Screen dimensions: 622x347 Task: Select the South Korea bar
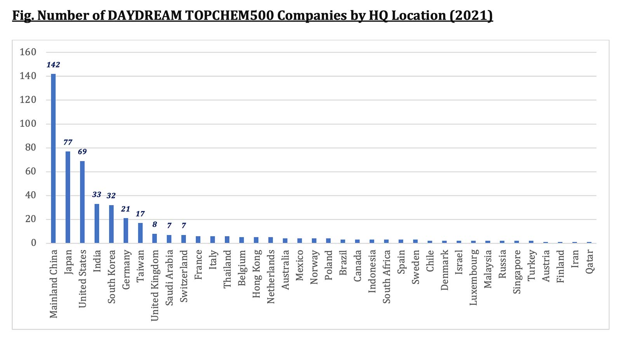coord(111,224)
